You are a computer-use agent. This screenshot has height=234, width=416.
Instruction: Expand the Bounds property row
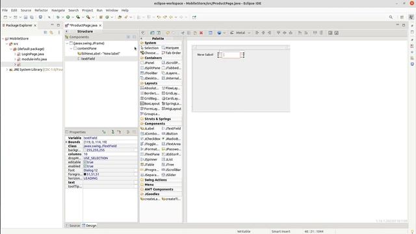click(66, 142)
